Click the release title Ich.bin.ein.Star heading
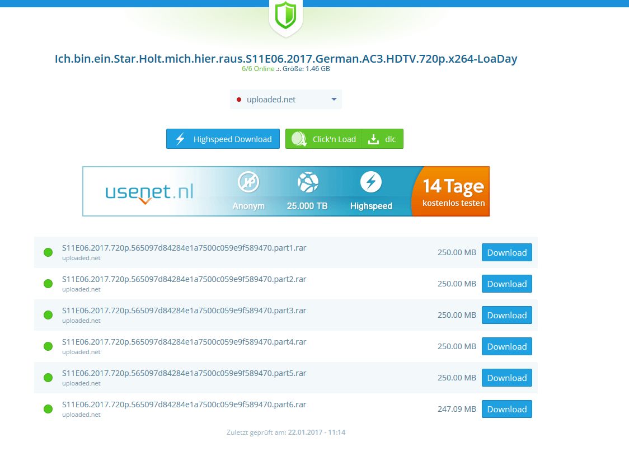The height and width of the screenshot is (475, 629). (x=285, y=59)
